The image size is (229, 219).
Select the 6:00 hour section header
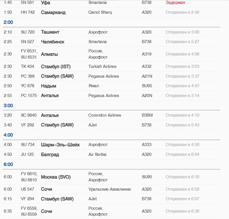pyautogui.click(x=8, y=164)
